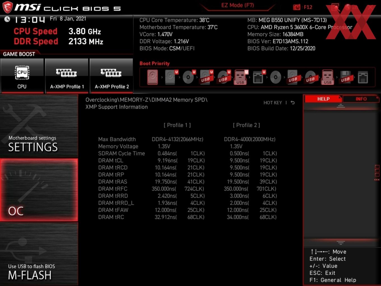Click the clock icon beside the time
381x286 pixels.
click(7, 19)
